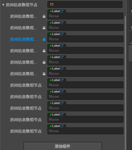Click the Label tab of the fifth slot
The image size is (132, 150).
(57, 57)
